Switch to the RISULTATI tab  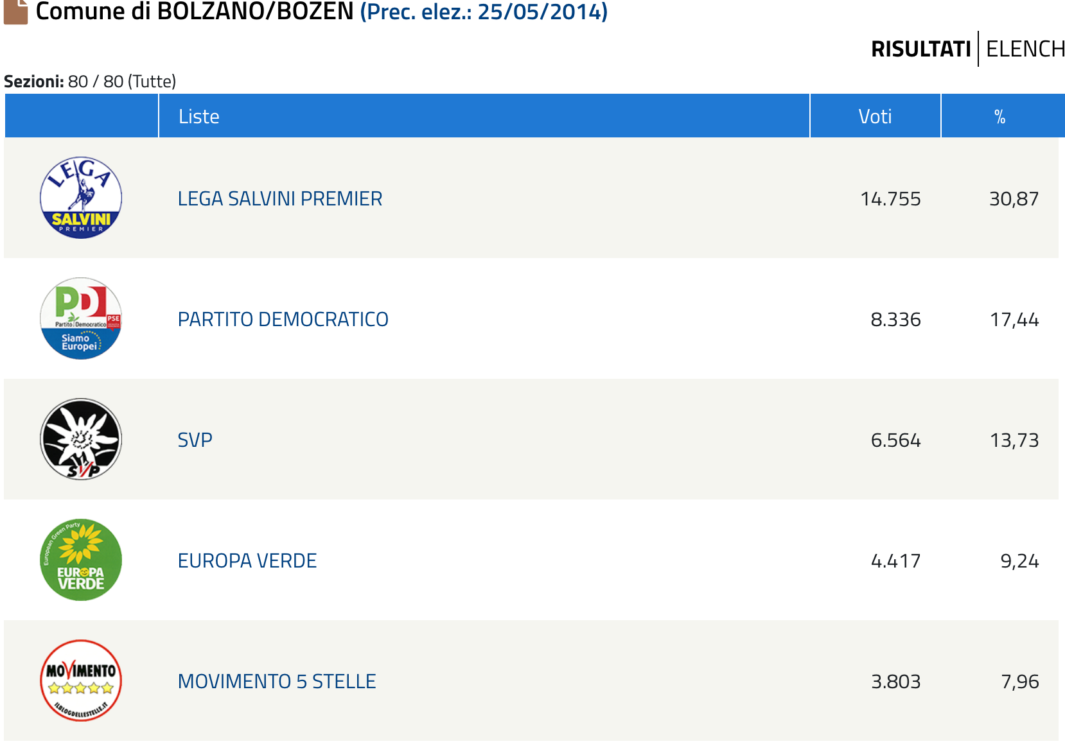pos(920,49)
